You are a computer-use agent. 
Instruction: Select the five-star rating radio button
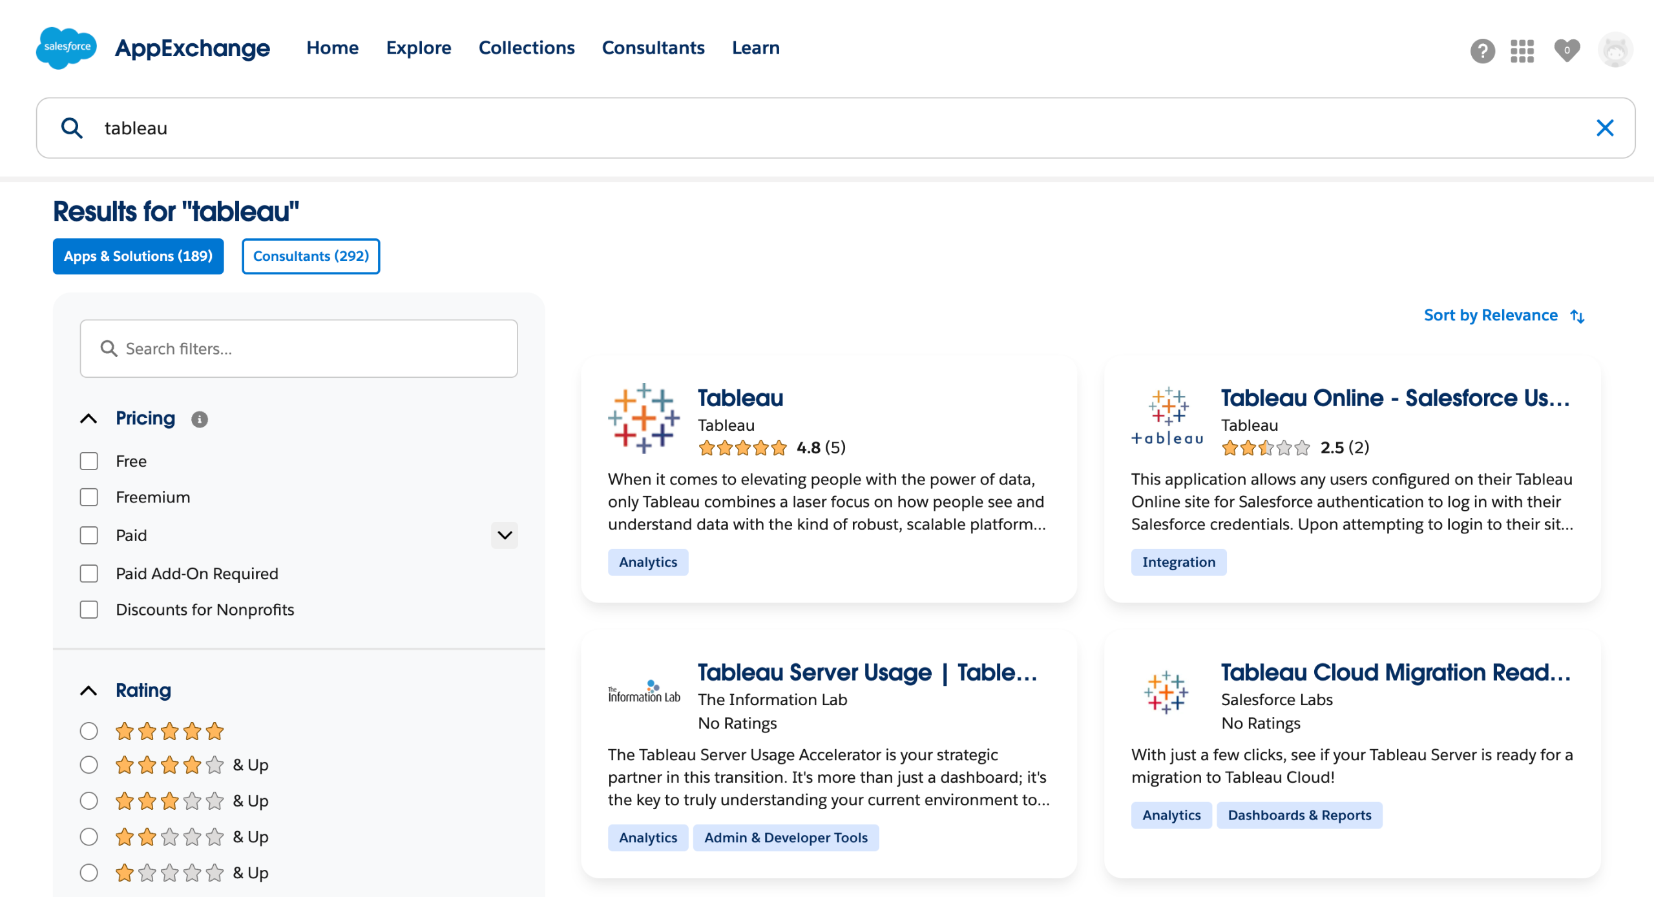click(x=89, y=731)
